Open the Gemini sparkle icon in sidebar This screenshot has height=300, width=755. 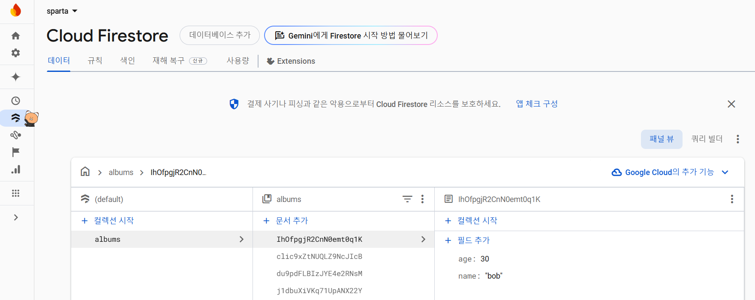point(16,77)
